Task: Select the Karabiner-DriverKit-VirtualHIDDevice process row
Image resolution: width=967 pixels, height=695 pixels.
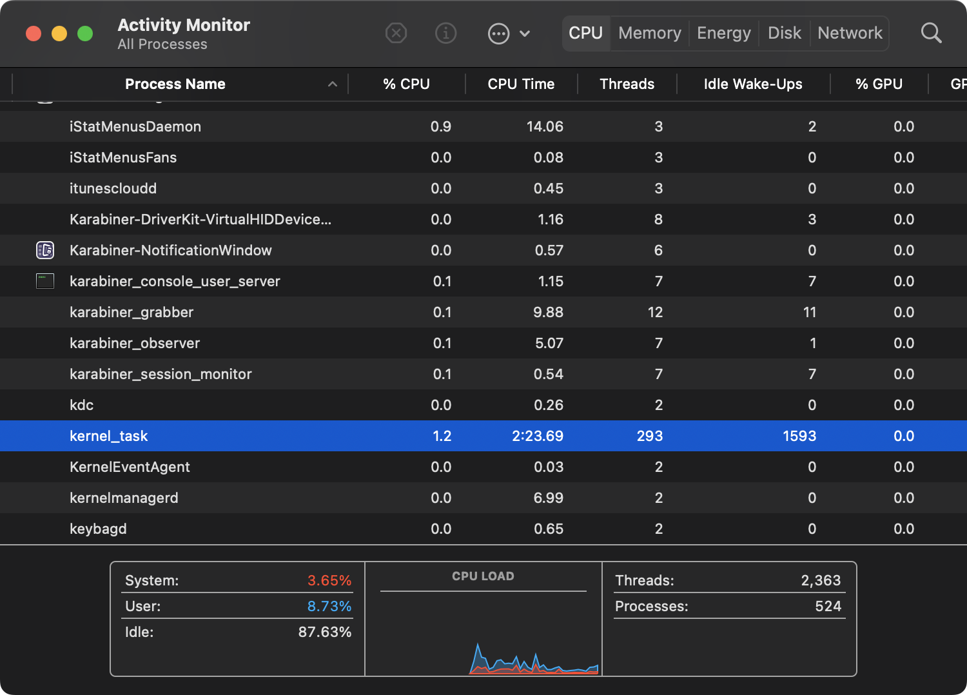Action: click(x=484, y=219)
